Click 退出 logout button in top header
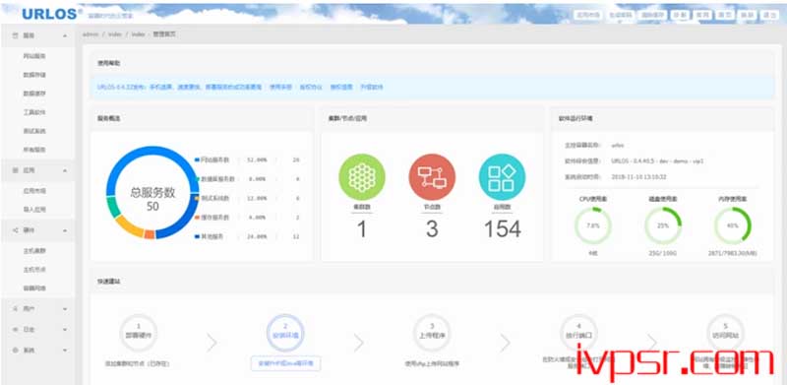 (x=769, y=15)
